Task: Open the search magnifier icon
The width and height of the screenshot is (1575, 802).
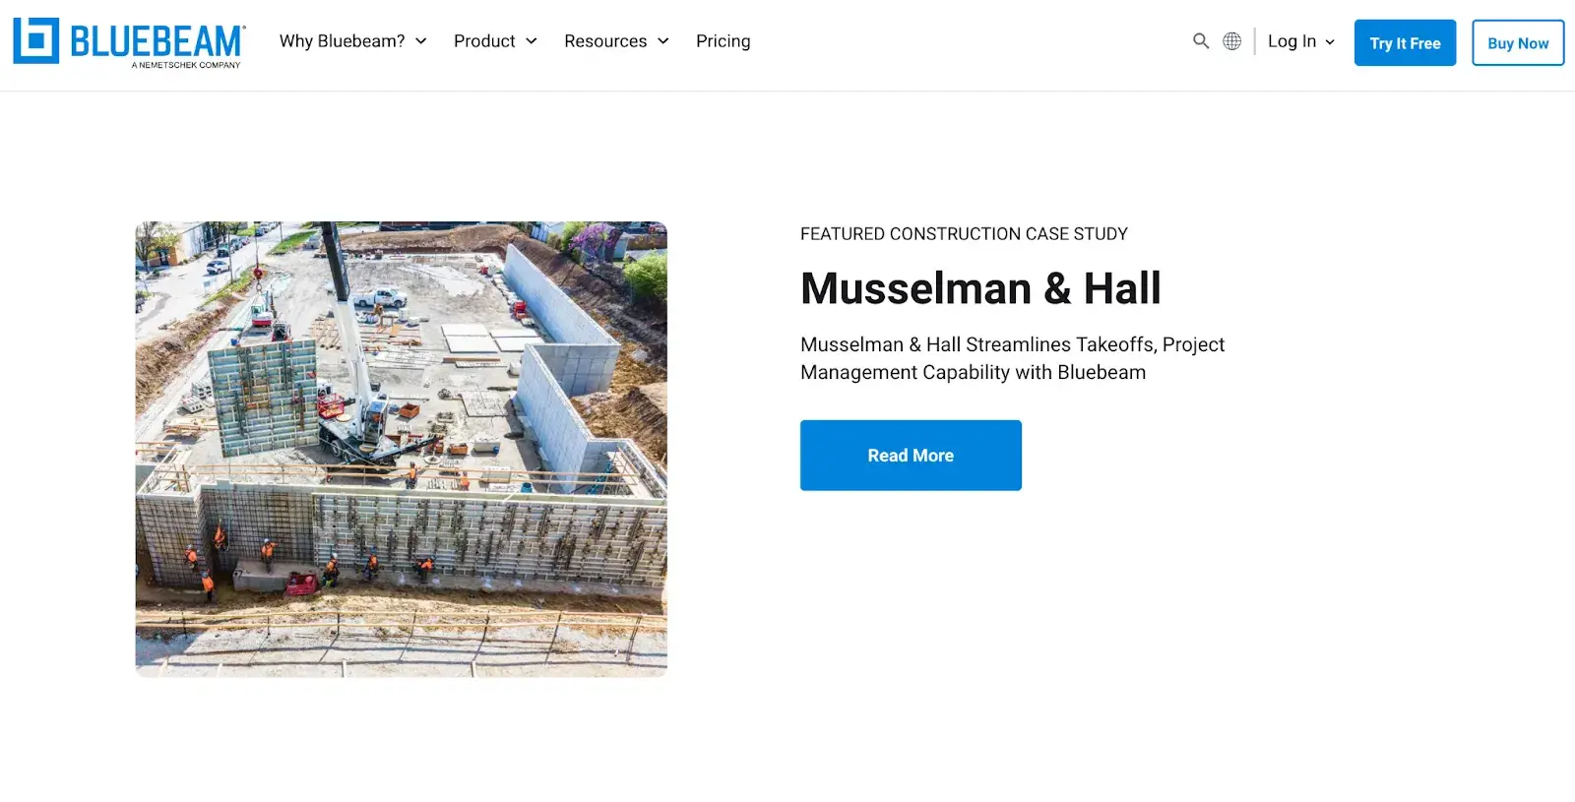Action: click(x=1201, y=41)
